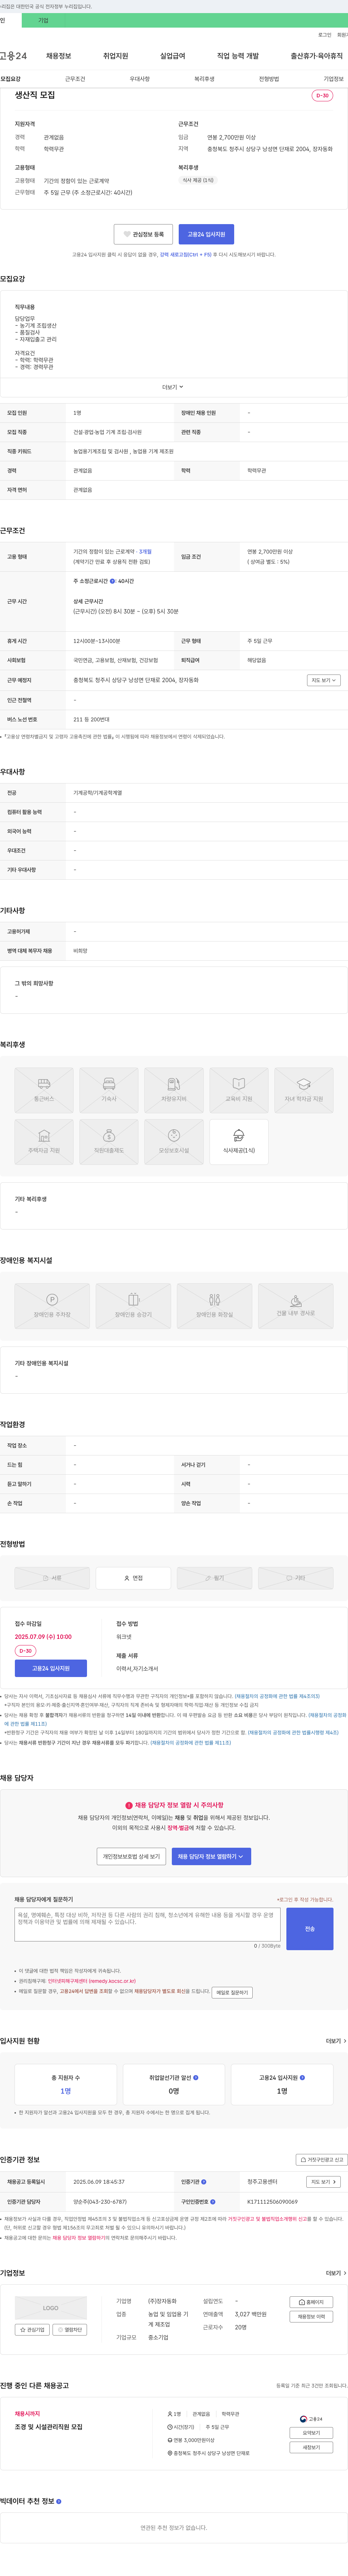Jump to 우대사항 section tab
Screen dimensions: 348x2576
click(140, 79)
